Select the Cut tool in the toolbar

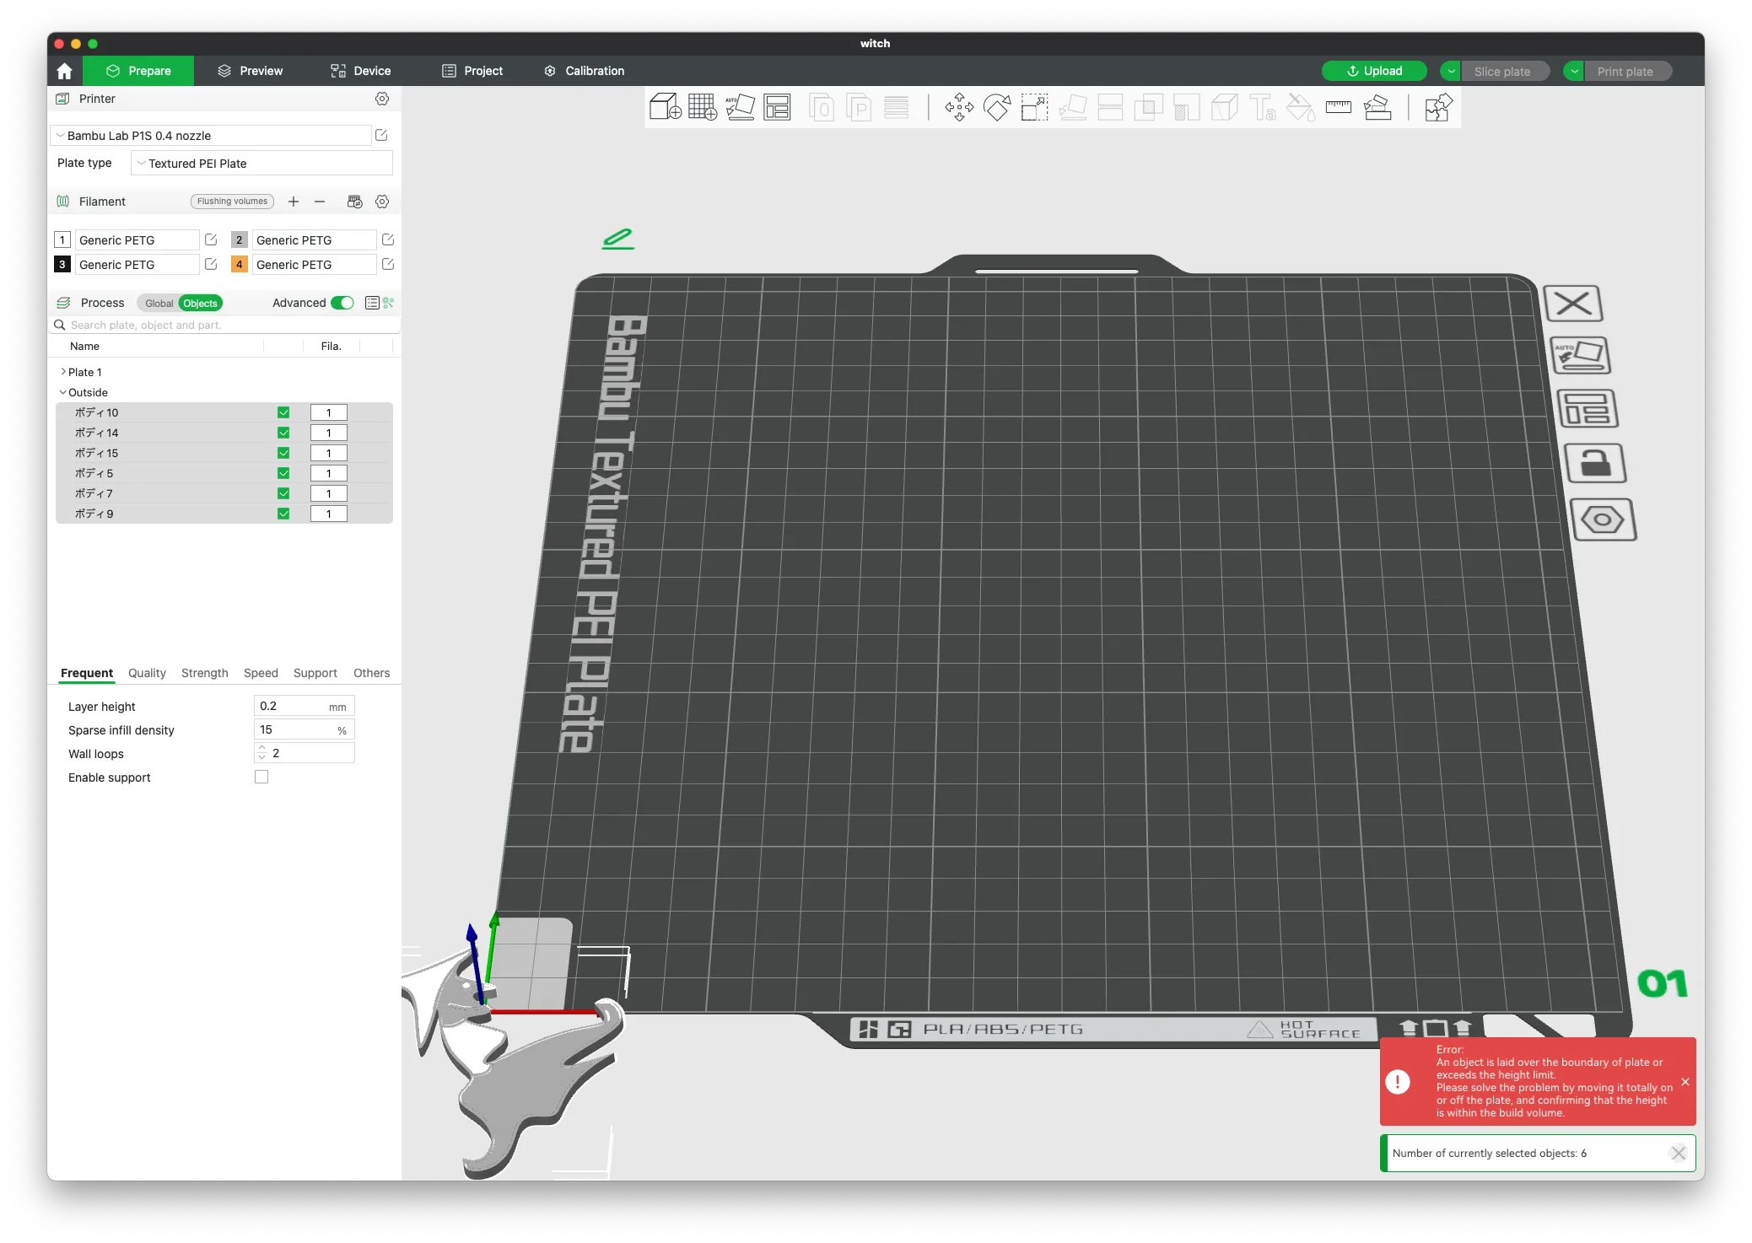(x=1110, y=107)
